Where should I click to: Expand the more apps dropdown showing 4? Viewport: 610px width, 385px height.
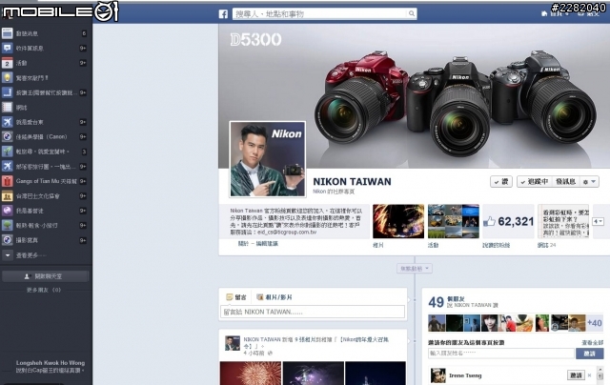coord(599,221)
